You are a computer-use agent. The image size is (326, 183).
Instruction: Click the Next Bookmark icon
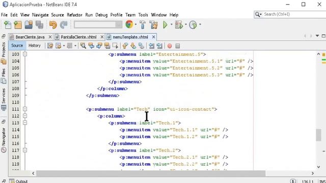coord(133,46)
